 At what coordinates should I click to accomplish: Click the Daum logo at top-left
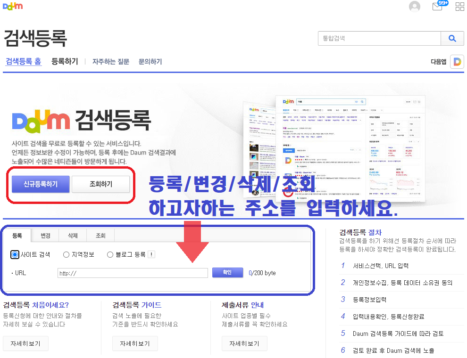13,6
